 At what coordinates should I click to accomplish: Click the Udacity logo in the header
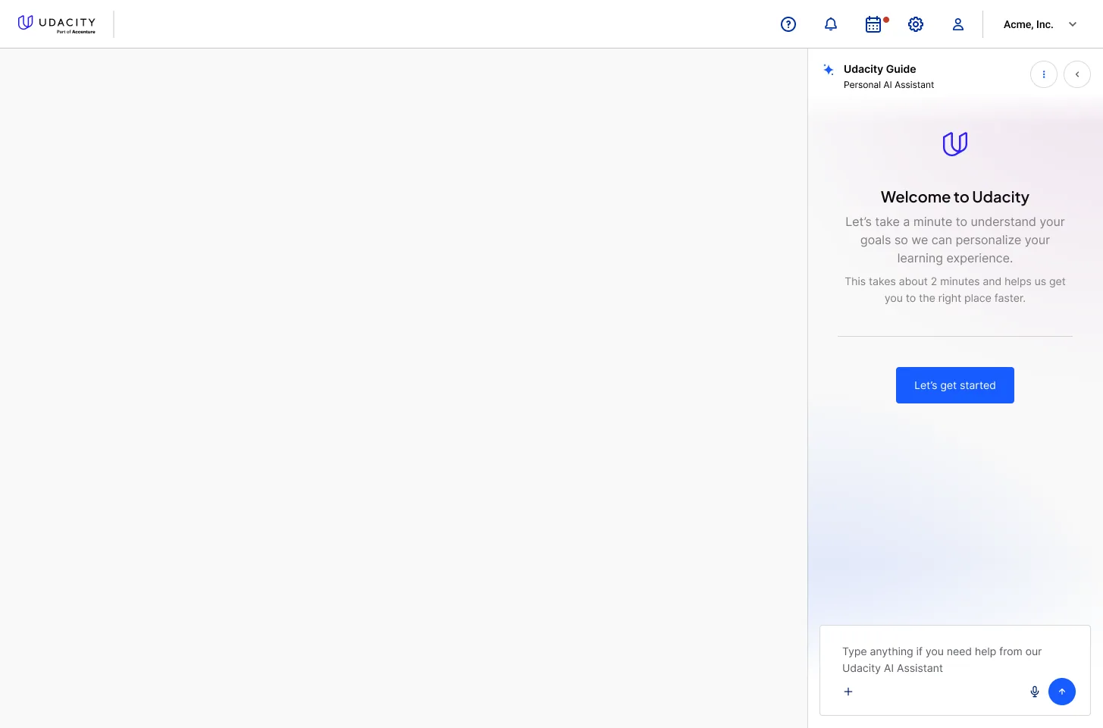(57, 24)
